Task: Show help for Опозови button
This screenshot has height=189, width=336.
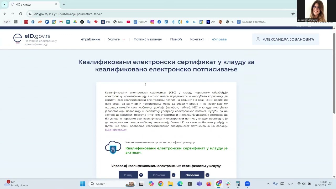Action: click(207, 175)
